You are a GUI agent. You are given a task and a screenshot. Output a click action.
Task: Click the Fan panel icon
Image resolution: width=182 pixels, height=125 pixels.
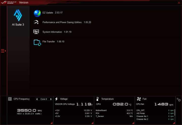click(139, 99)
